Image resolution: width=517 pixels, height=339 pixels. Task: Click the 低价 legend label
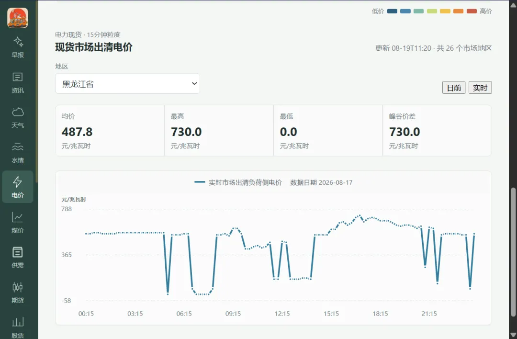[x=378, y=11]
